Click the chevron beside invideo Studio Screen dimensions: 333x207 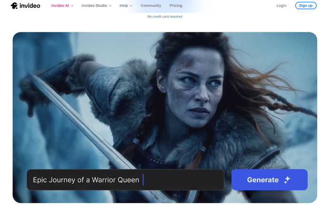point(110,6)
